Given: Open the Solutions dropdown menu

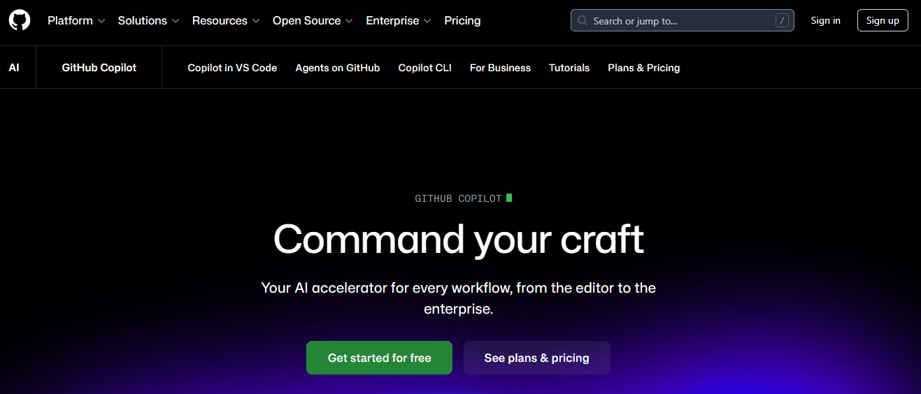Looking at the screenshot, I should click(x=148, y=21).
